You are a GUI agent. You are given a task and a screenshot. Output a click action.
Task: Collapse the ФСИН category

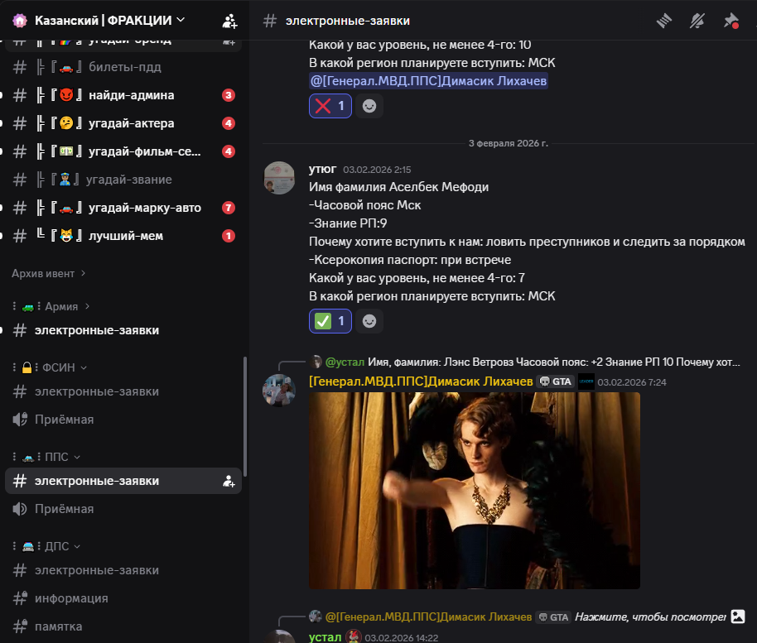tap(60, 367)
